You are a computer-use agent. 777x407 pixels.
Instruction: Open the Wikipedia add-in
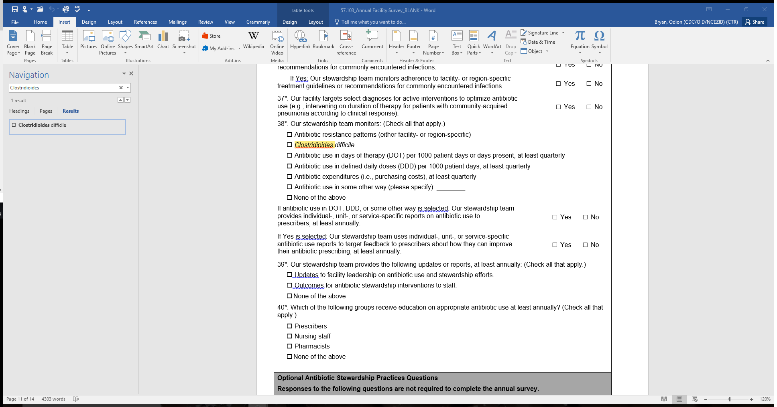pos(253,40)
